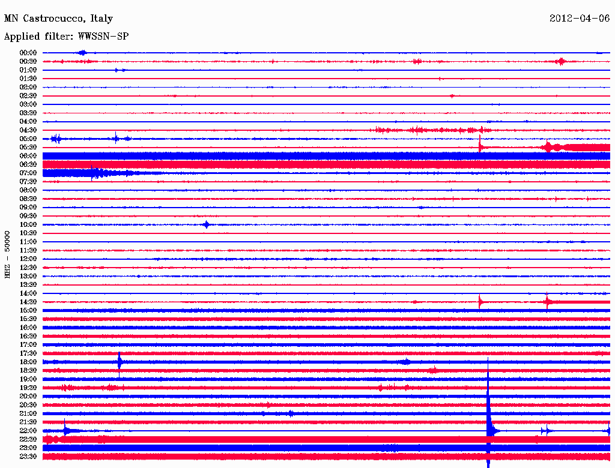Select the 03:00 time label
Viewport: 615px width, 468px height.
click(x=28, y=104)
